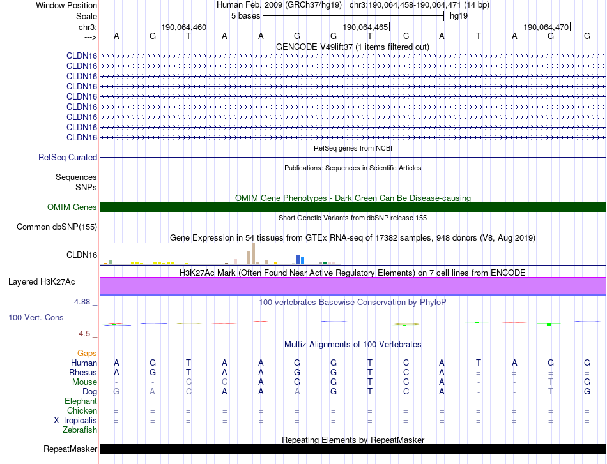Click the Zebrafish species label
The image size is (607, 464).
[79, 430]
